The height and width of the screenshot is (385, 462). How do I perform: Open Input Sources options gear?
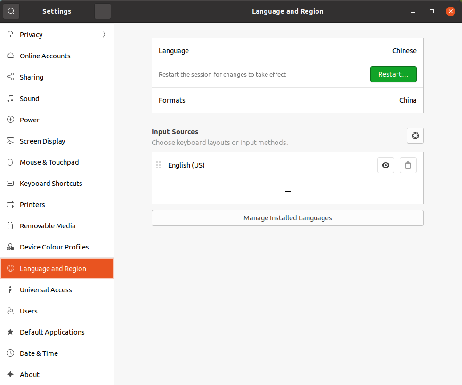tap(415, 136)
